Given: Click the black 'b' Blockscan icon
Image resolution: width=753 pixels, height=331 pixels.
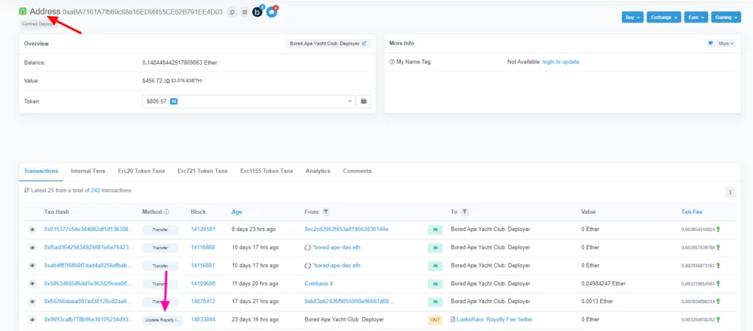Looking at the screenshot, I should coord(257,13).
